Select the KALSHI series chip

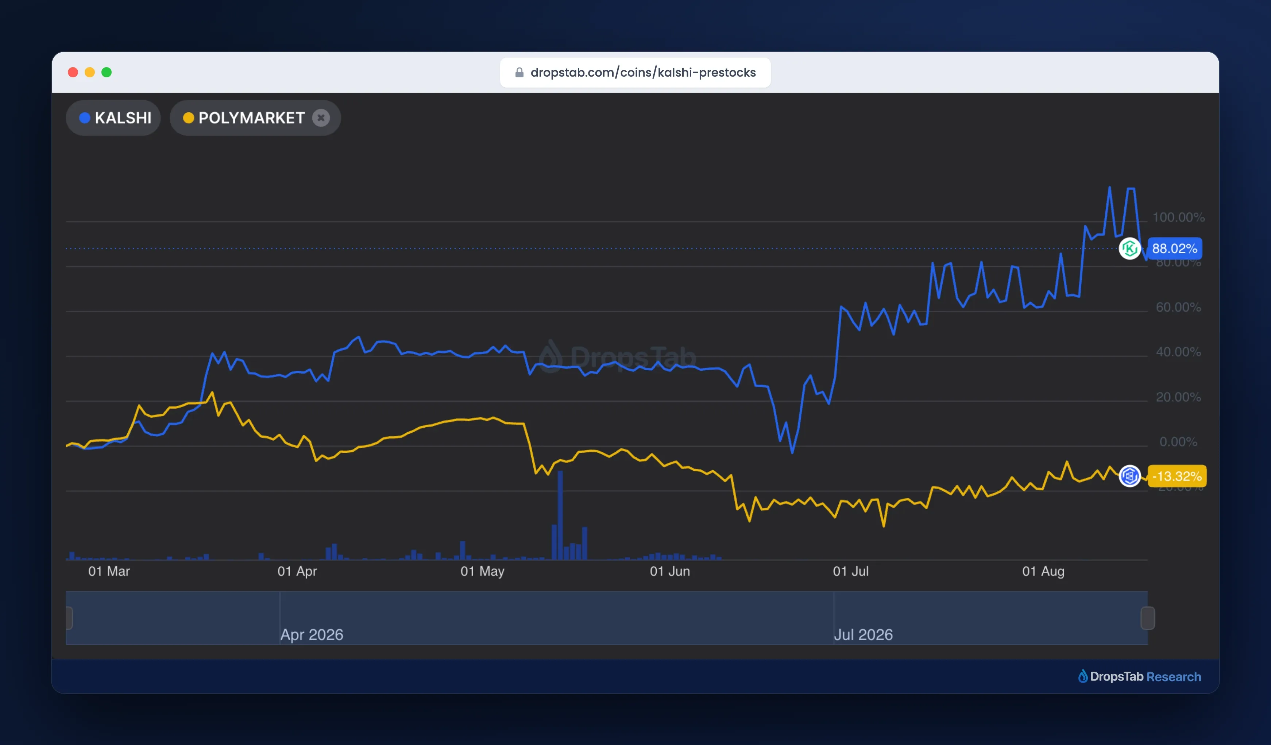pyautogui.click(x=113, y=118)
